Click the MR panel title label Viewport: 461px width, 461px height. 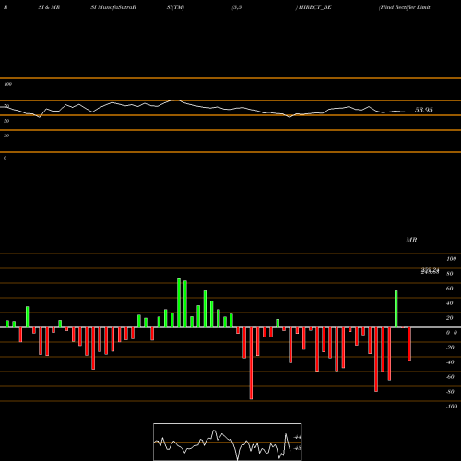pos(411,240)
